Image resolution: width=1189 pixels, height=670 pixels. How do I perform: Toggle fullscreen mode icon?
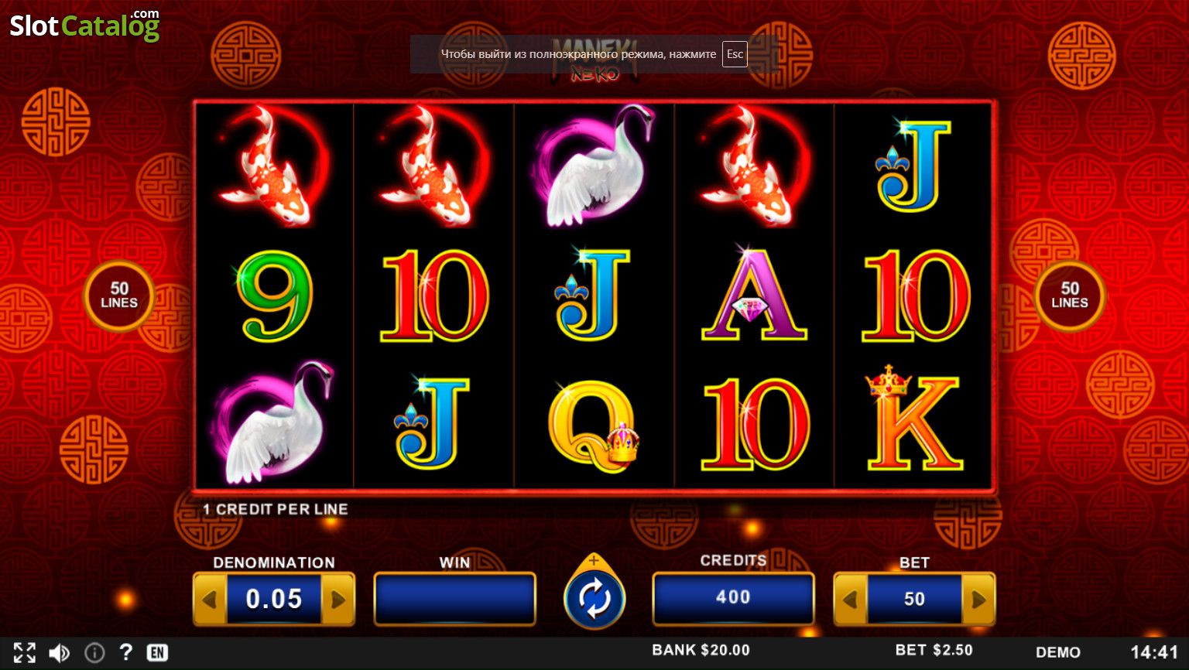[x=24, y=652]
